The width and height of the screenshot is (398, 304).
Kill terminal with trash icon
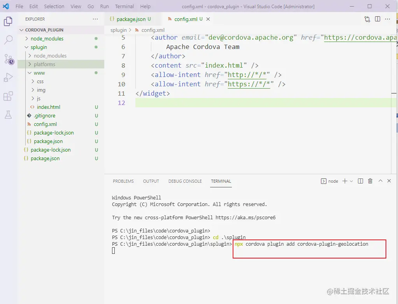pos(370,181)
